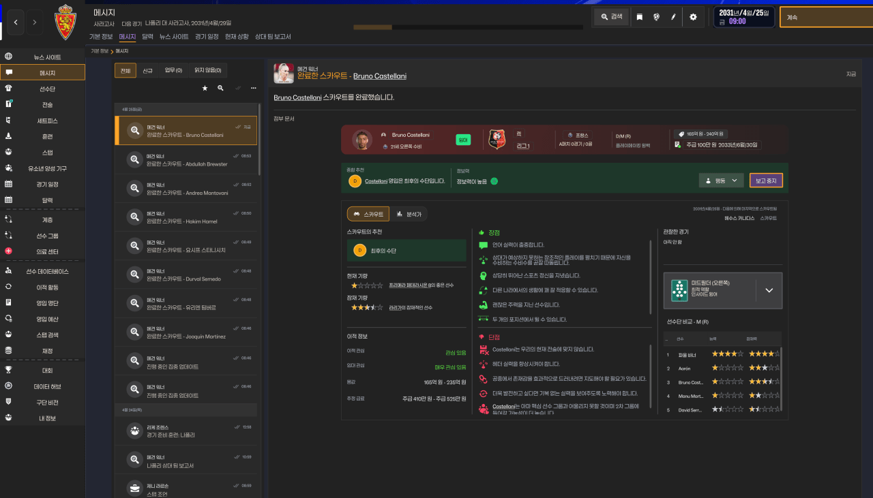Image resolution: width=873 pixels, height=498 pixels.
Task: Go back with the left arrow button
Action: coord(16,22)
